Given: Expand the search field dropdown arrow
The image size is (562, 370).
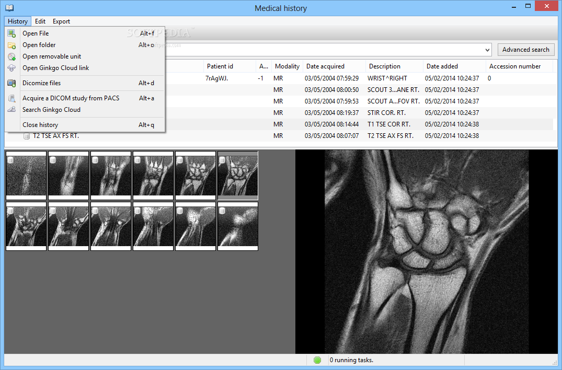Looking at the screenshot, I should pyautogui.click(x=487, y=50).
